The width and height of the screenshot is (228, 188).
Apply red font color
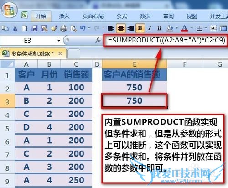[184, 28]
